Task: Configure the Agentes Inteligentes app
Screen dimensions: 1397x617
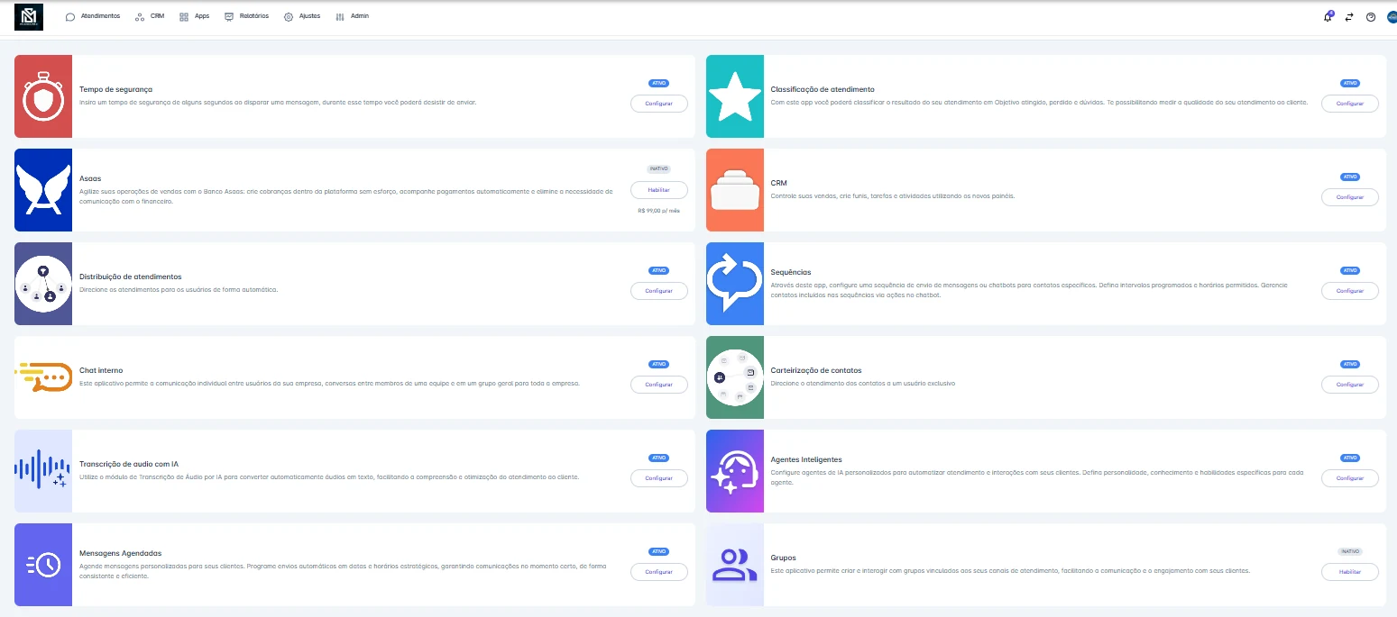Action: [x=1350, y=478]
